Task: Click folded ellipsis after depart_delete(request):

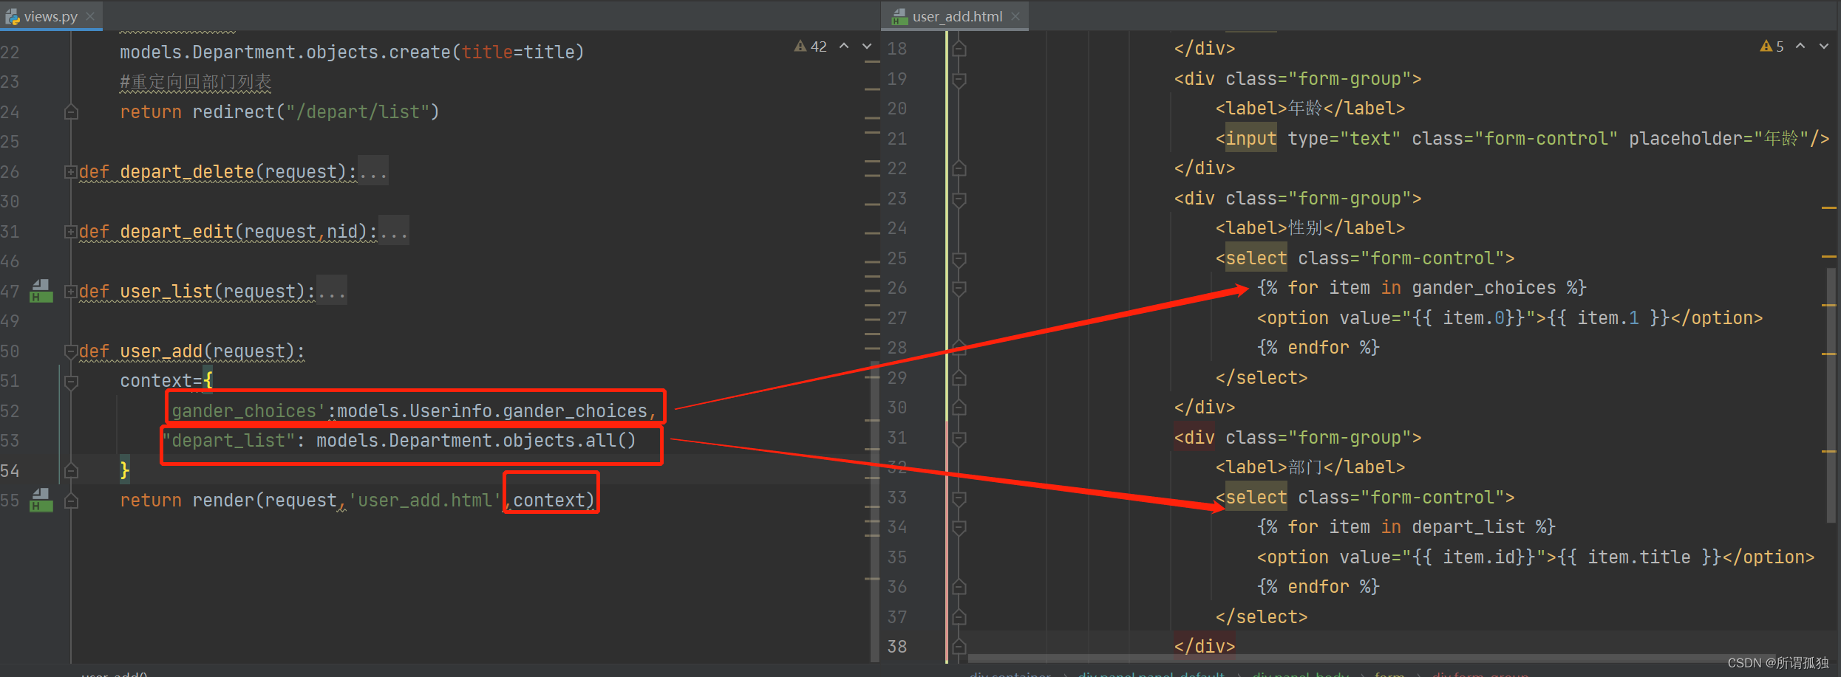Action: point(372,172)
